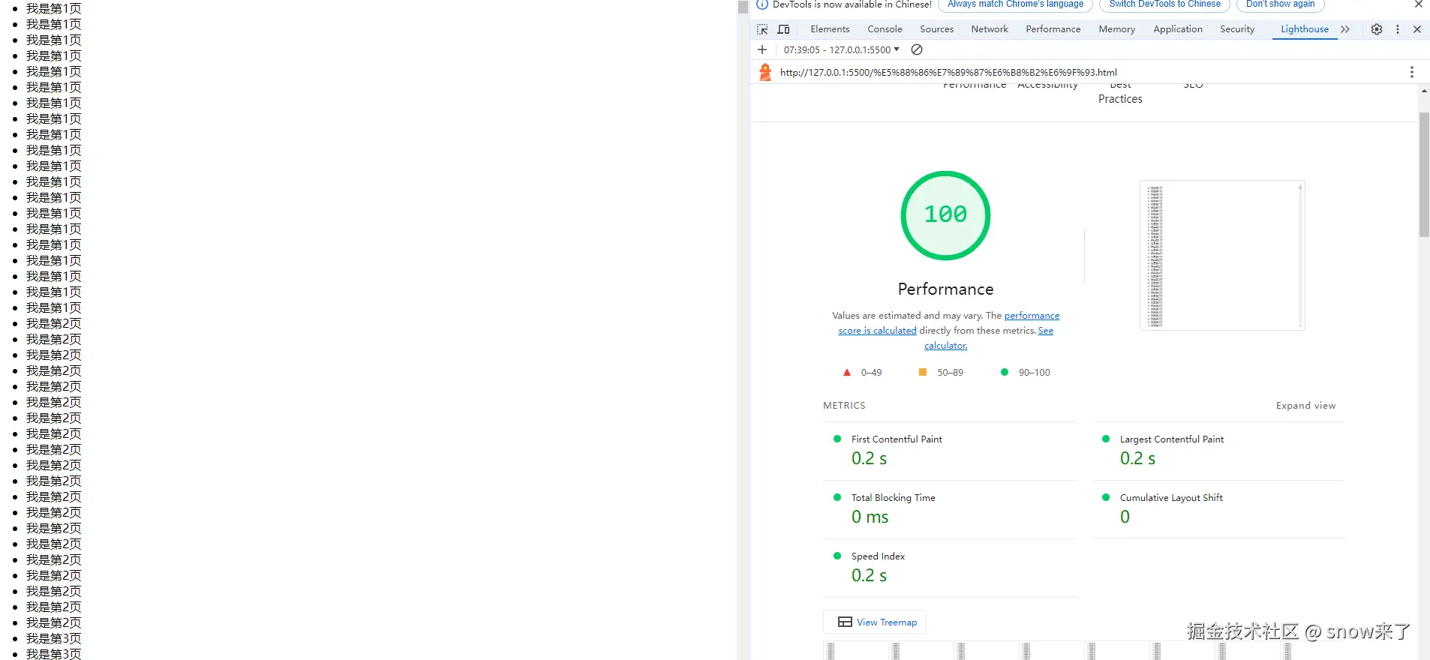1430x660 pixels.
Task: Open the Sources tab
Action: [936, 29]
